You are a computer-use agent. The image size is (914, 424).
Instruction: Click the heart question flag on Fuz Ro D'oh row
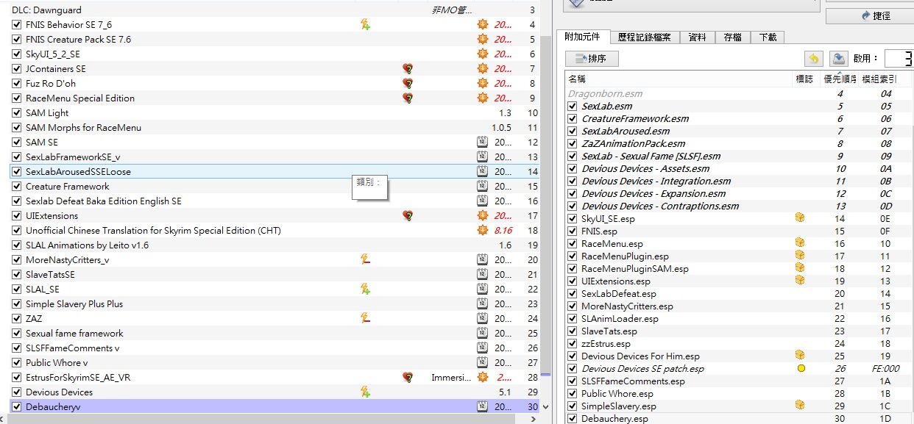point(408,83)
